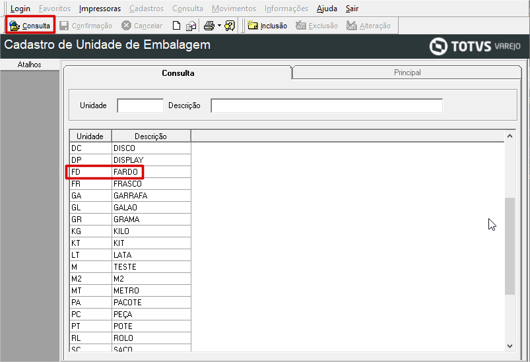The image size is (530, 362).
Task: Select the PACOTE row
Action: [x=130, y=303]
